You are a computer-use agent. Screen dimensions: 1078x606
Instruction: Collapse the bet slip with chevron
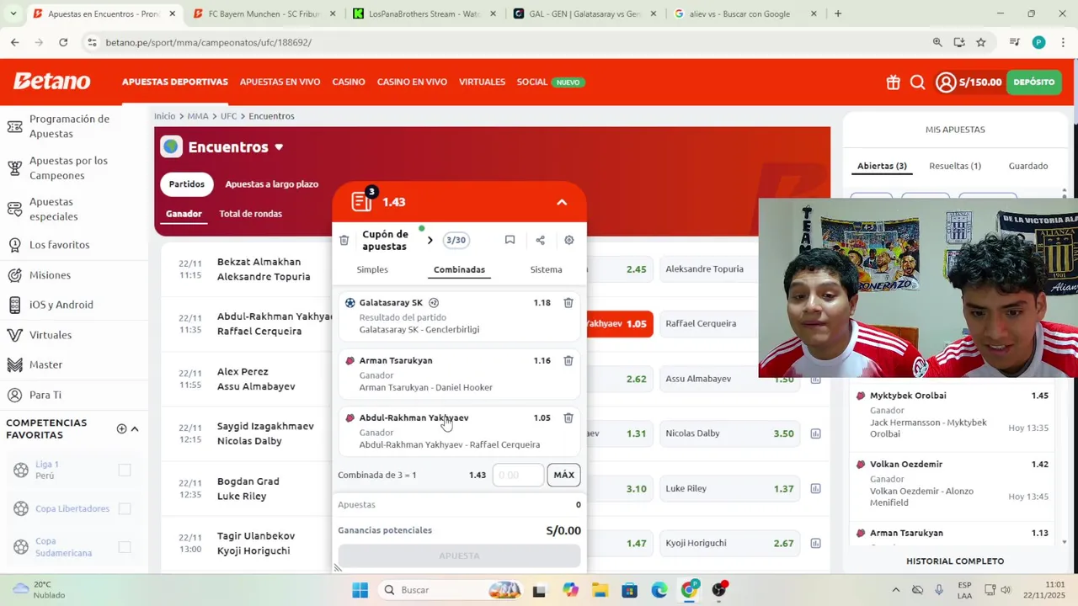[562, 202]
